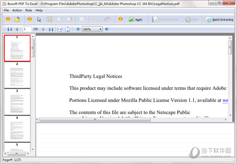Click thumbnail panel scroll down arrow
The image size is (237, 164).
(33, 149)
